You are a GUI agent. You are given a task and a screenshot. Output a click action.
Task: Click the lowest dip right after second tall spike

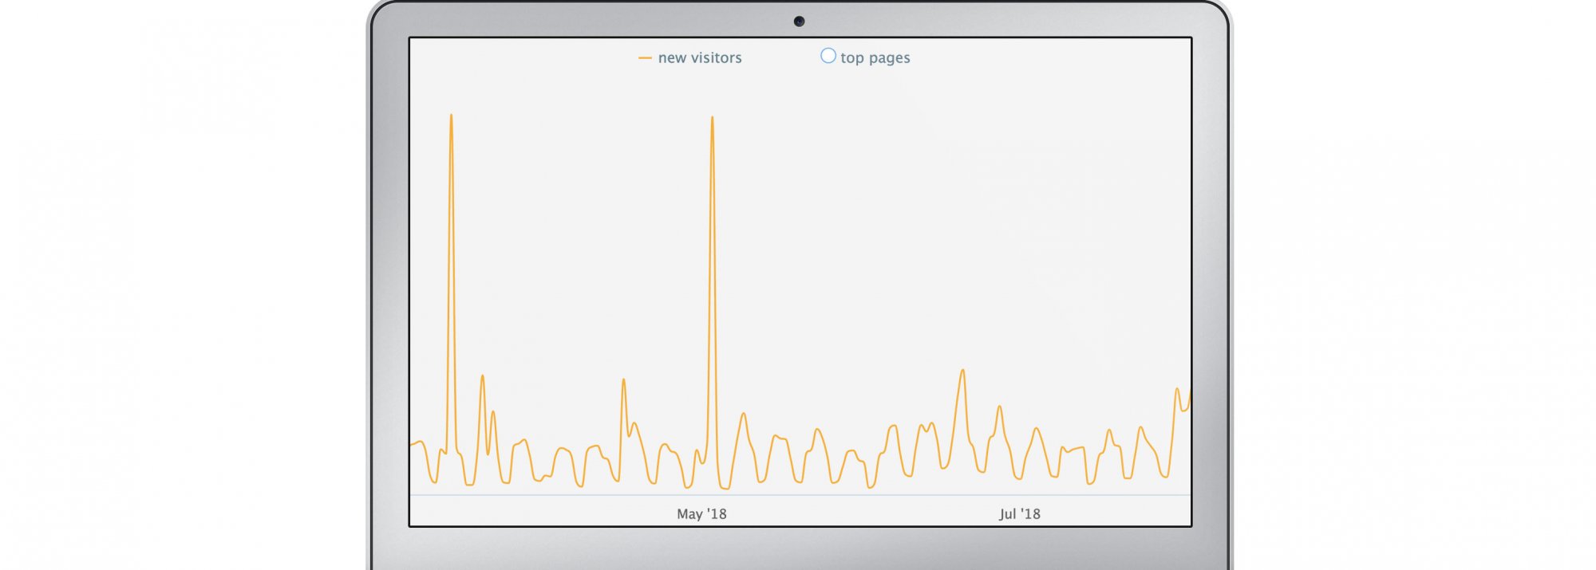[x=725, y=487]
